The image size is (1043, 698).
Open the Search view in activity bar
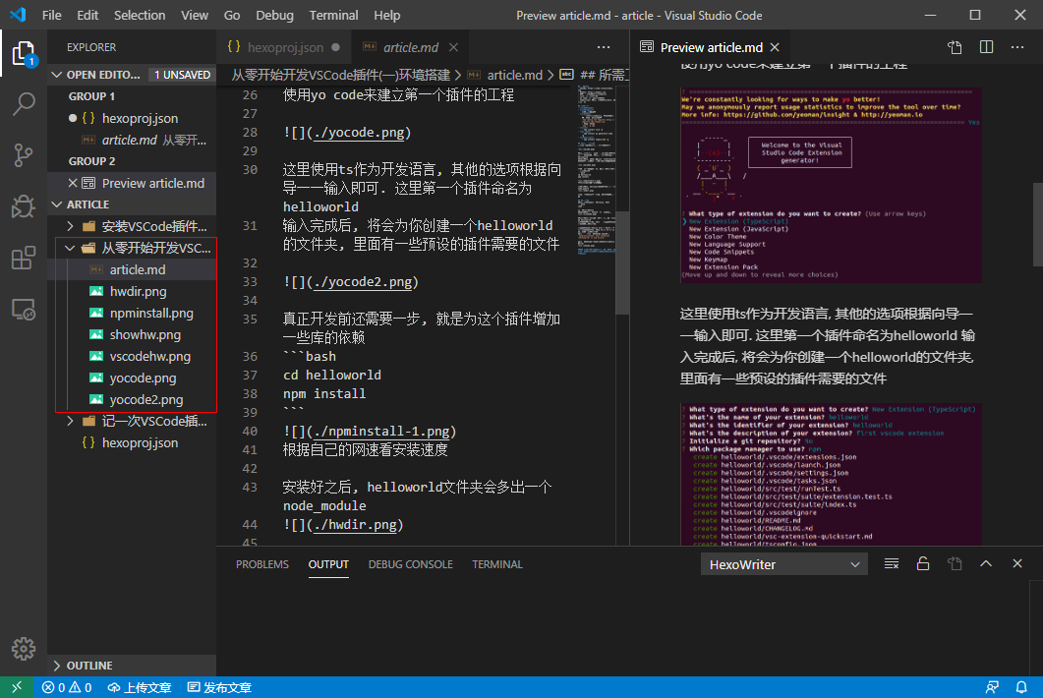tap(24, 104)
